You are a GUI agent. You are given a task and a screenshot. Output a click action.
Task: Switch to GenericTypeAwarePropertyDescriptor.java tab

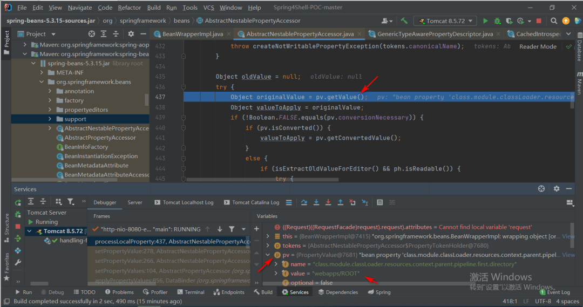(435, 34)
